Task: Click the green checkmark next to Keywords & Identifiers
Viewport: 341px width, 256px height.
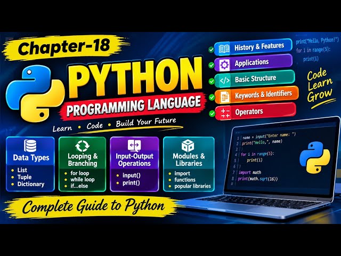Action: 212,97
